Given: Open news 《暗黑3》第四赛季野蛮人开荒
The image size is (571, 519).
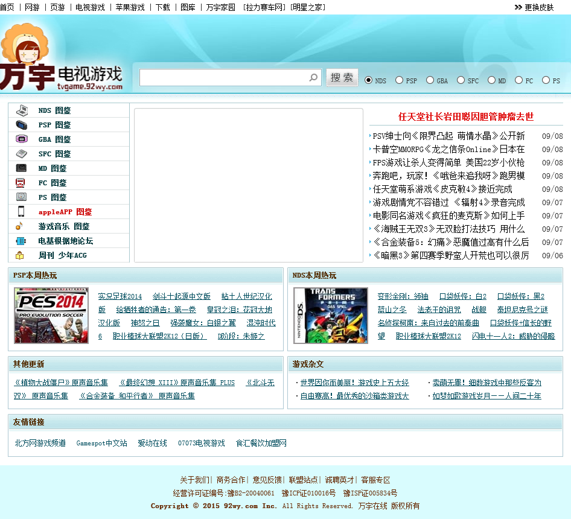Looking at the screenshot, I should [x=451, y=255].
